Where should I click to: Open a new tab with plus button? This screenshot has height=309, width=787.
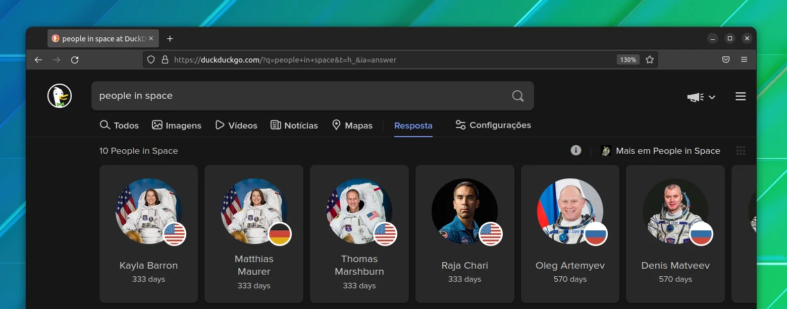pyautogui.click(x=170, y=38)
